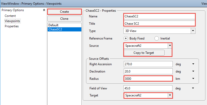Click the Radius field showing 3000
Screen dimensions: 207x105
[148, 79]
